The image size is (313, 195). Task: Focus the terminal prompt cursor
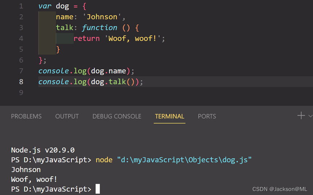point(97,189)
